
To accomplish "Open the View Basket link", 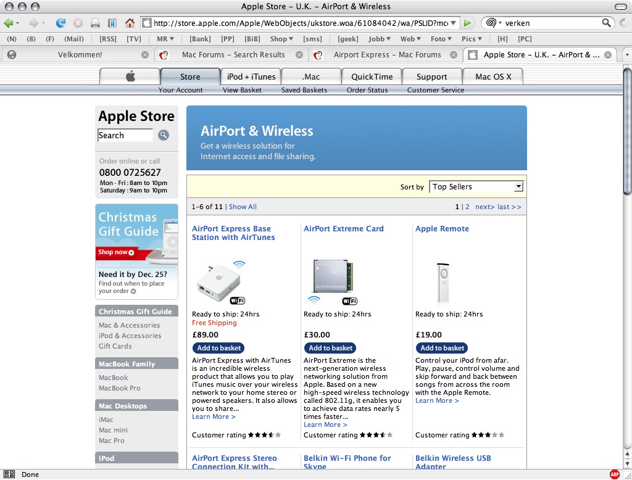I will [x=242, y=90].
